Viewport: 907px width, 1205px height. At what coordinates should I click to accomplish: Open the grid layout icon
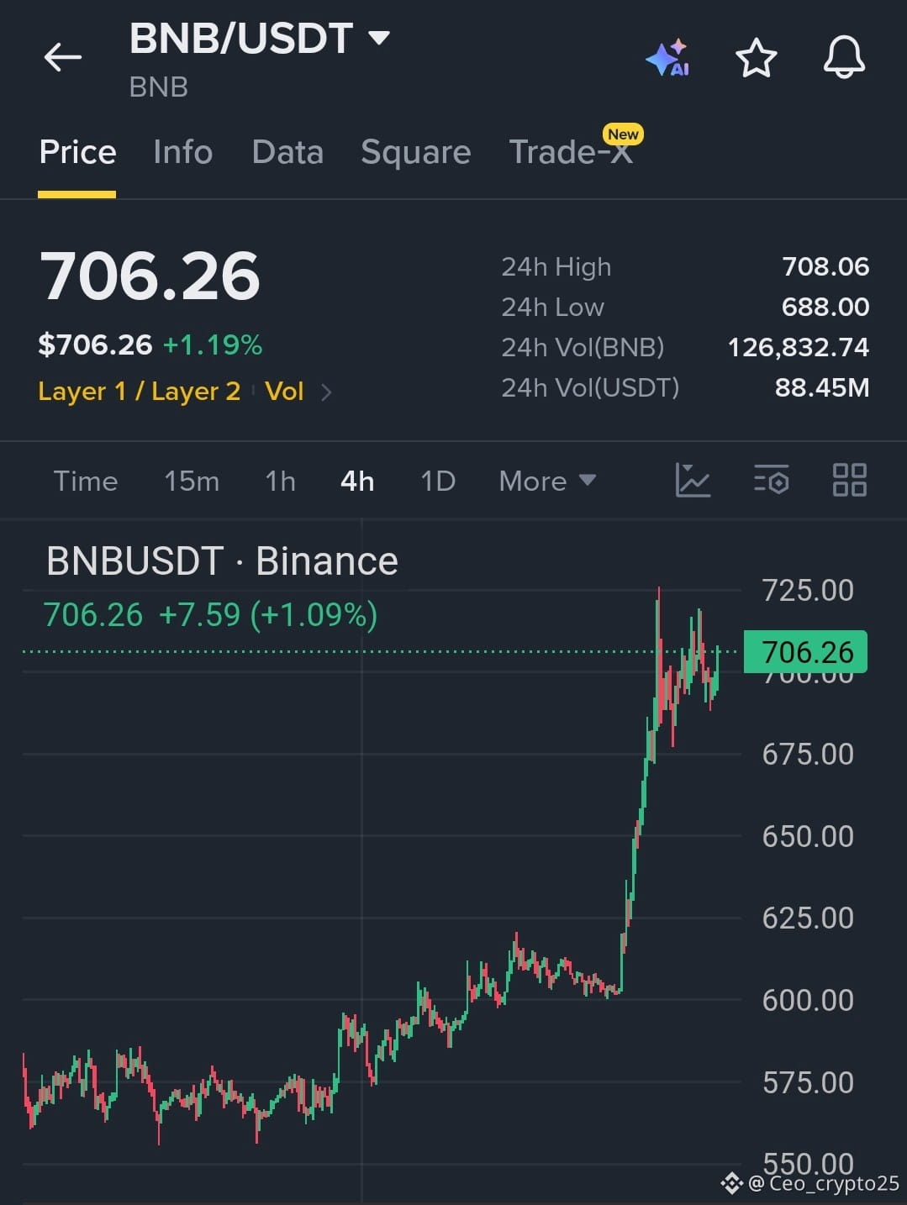(849, 481)
